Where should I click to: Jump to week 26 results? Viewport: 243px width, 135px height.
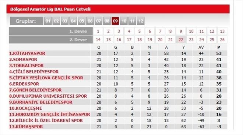[x=222, y=40]
